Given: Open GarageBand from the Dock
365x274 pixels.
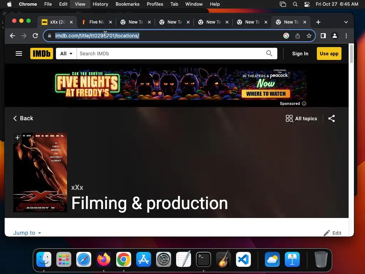Looking at the screenshot, I should click(x=223, y=259).
